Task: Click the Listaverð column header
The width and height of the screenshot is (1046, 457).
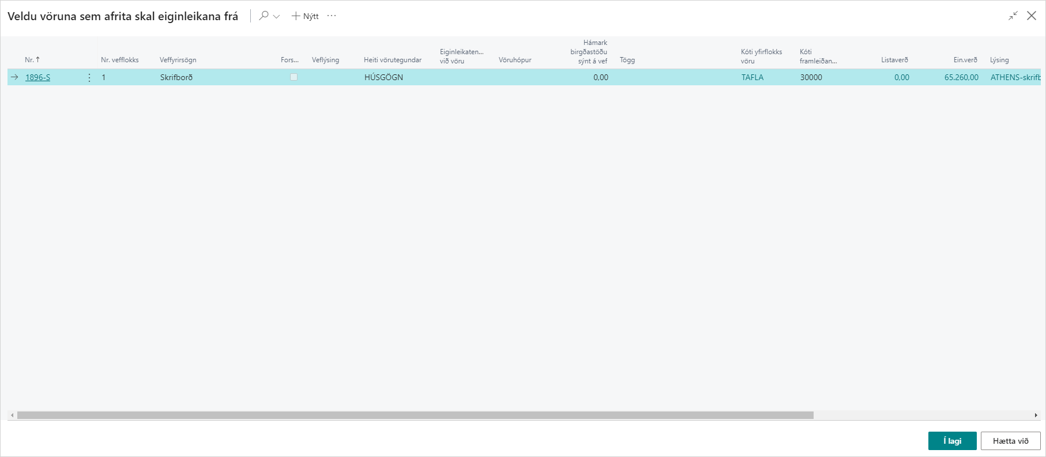Action: coord(894,60)
